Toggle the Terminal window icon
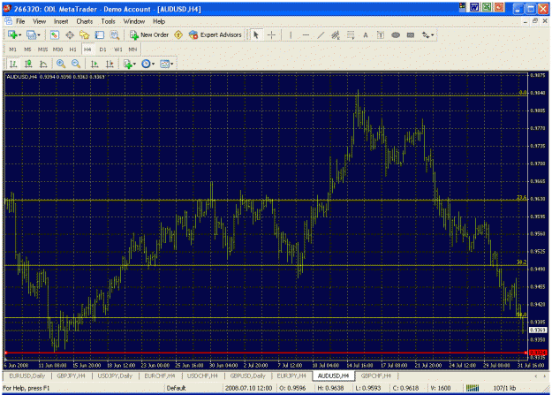Viewport: 552px width, 395px height. tap(100, 34)
